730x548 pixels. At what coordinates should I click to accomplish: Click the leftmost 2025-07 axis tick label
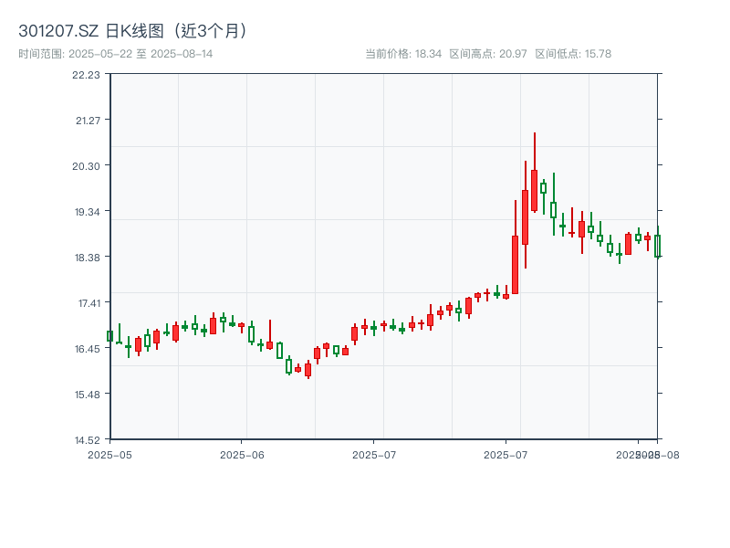click(372, 452)
